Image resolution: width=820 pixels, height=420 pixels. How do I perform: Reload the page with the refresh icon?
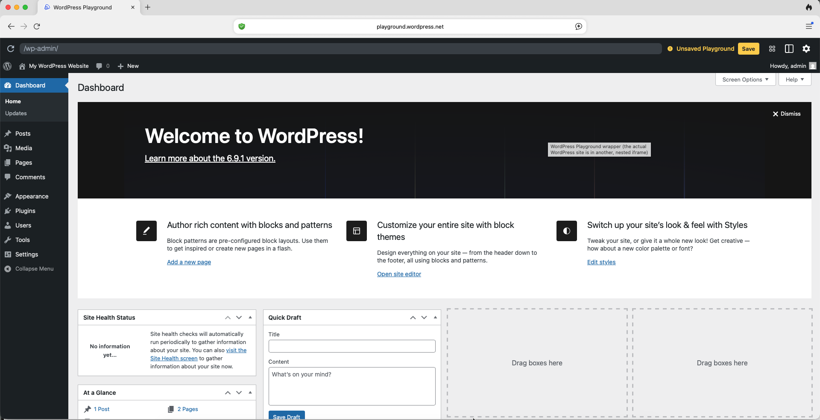[10, 49]
